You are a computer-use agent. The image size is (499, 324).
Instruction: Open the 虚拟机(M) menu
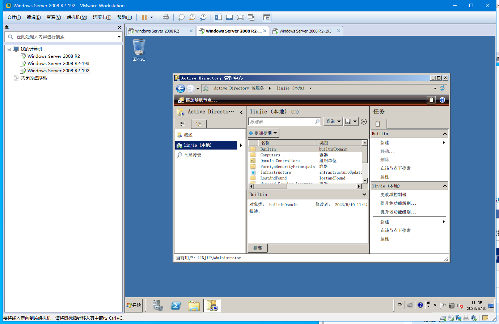pyautogui.click(x=77, y=17)
